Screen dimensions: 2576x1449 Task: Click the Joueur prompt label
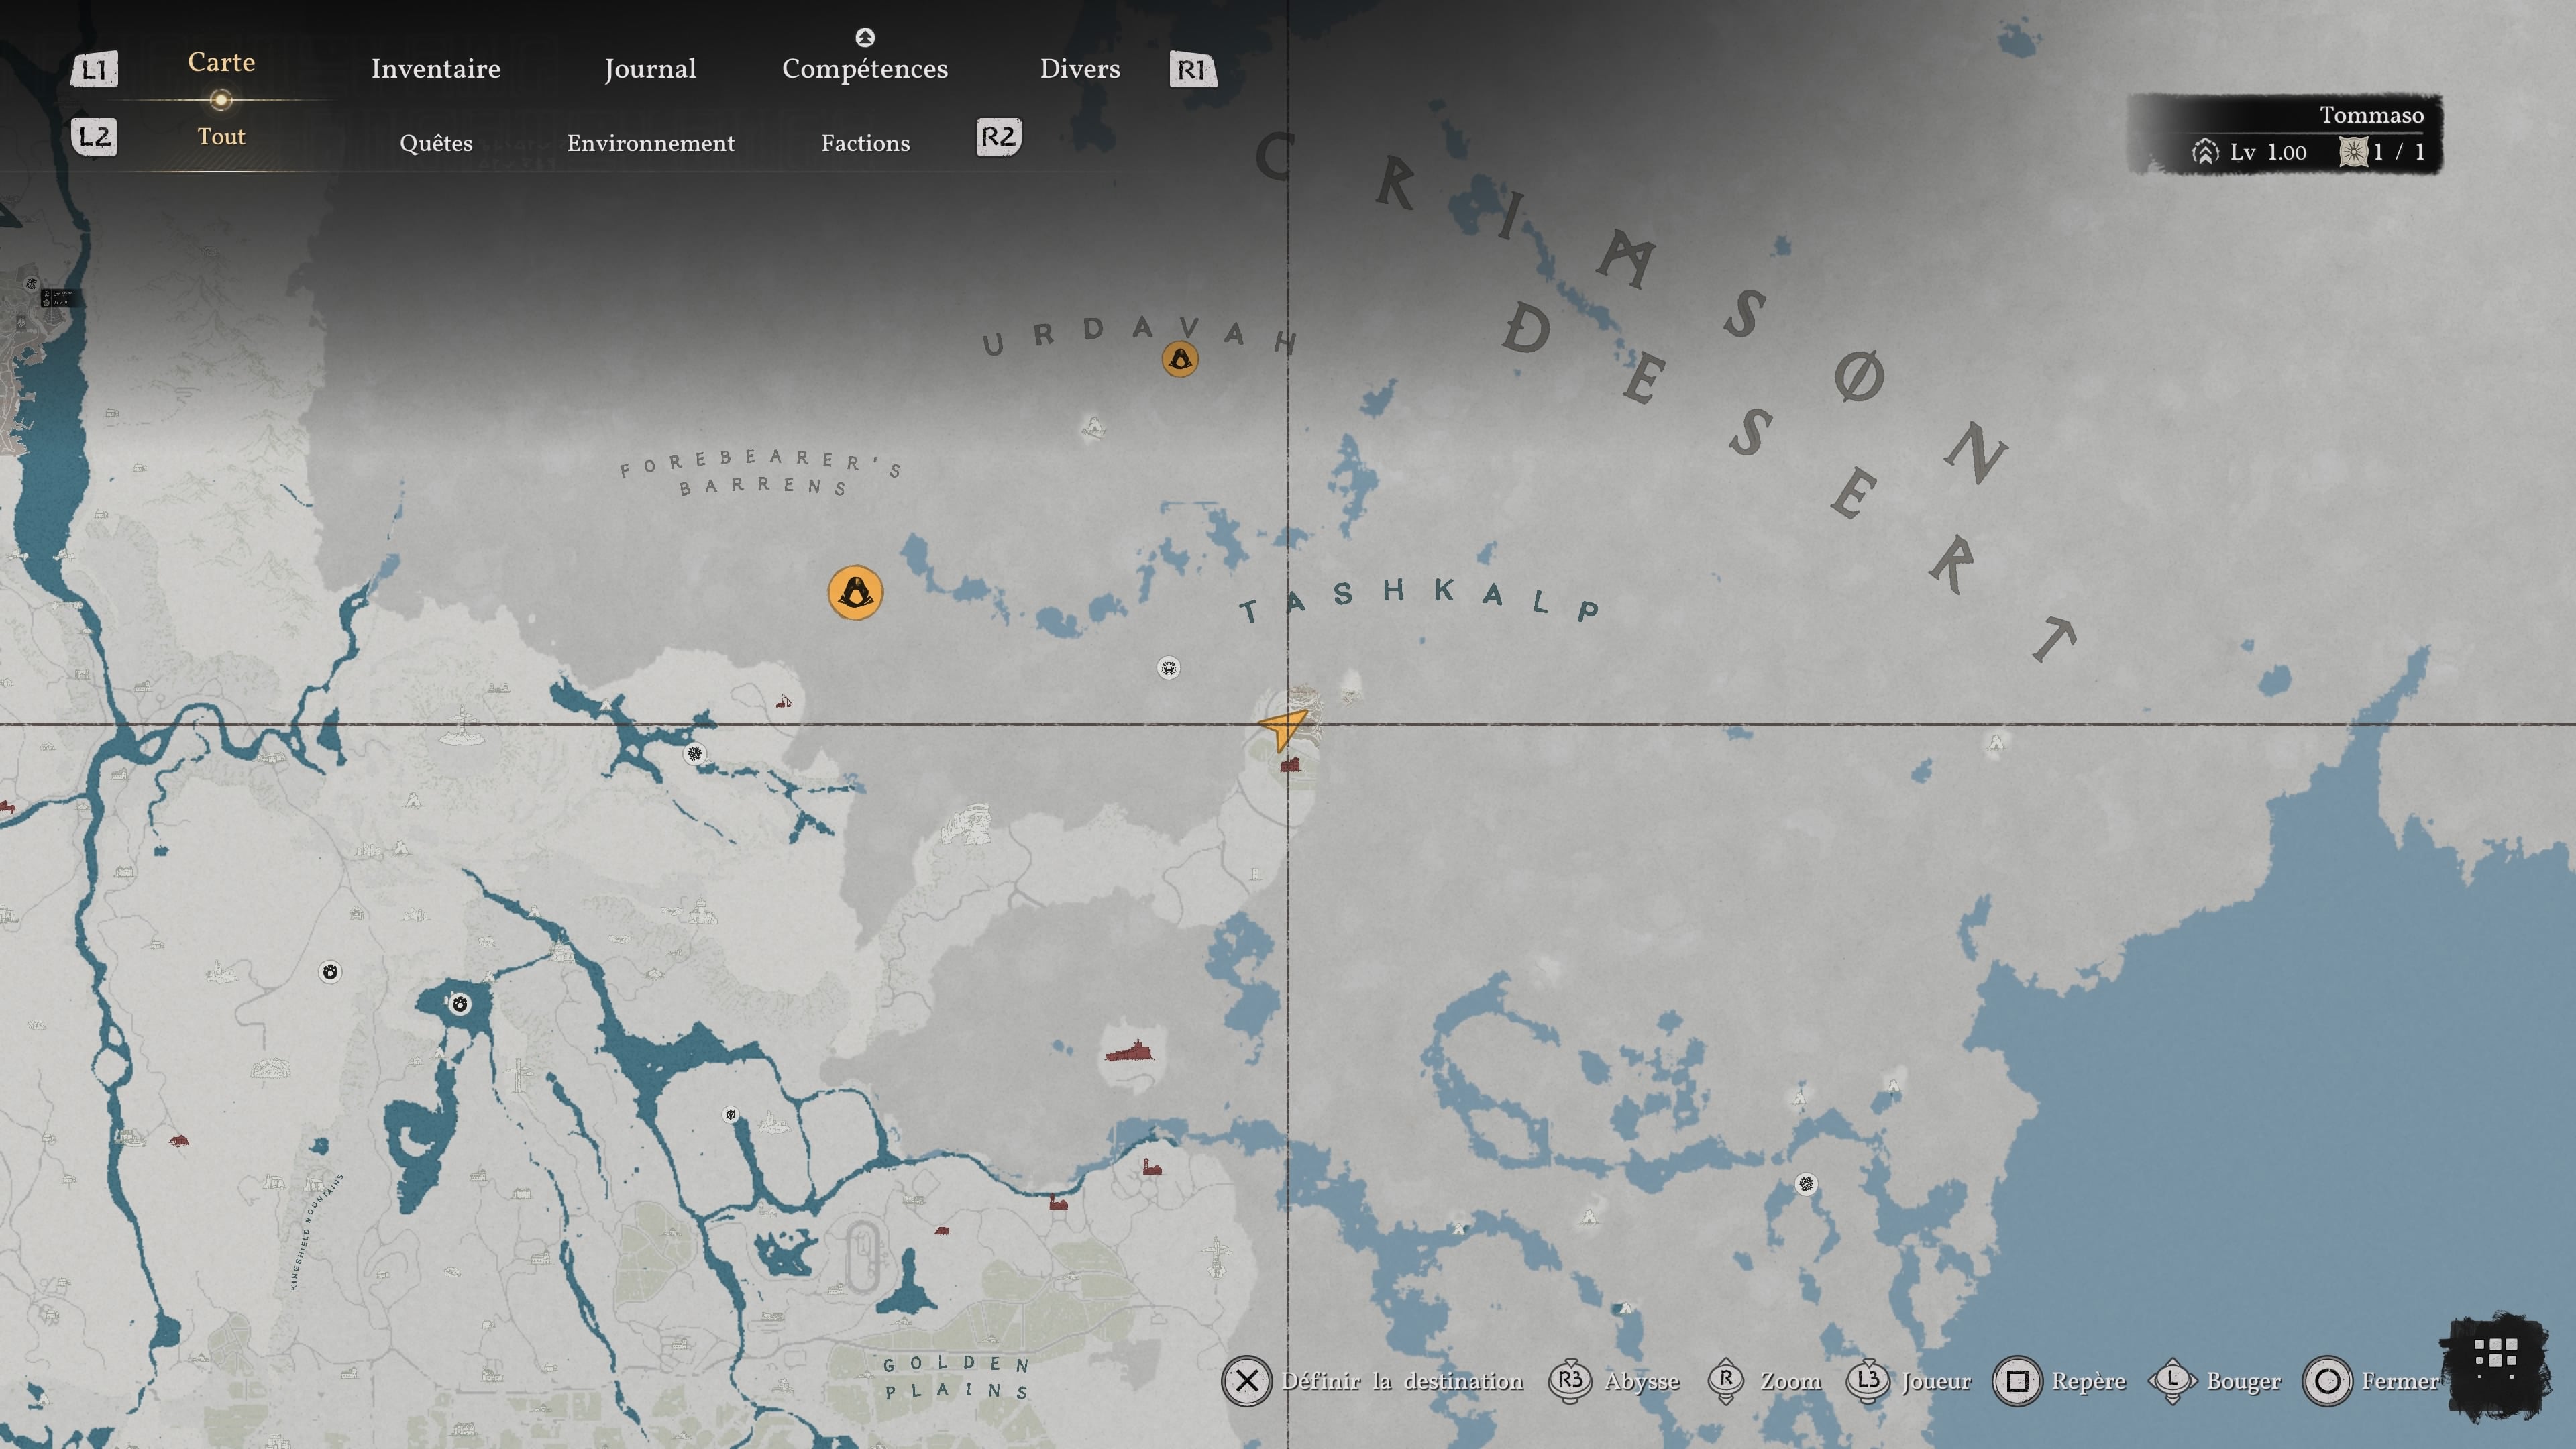1936,1381
